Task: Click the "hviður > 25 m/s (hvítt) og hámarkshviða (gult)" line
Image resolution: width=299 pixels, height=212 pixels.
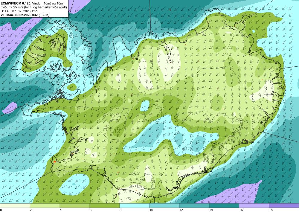Action: pos(33,7)
